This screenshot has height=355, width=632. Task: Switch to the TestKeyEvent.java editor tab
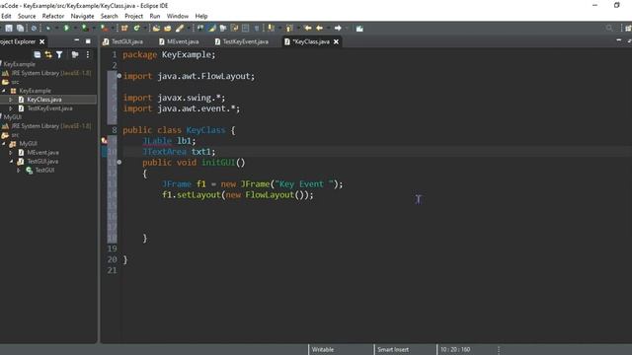pos(242,41)
